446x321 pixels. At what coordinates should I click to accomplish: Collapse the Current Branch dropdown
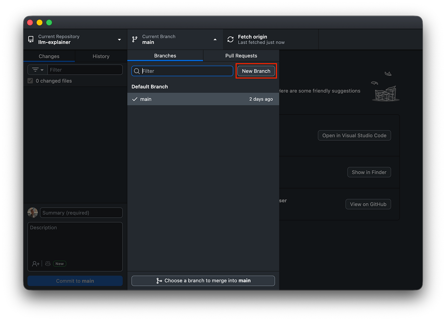(215, 39)
